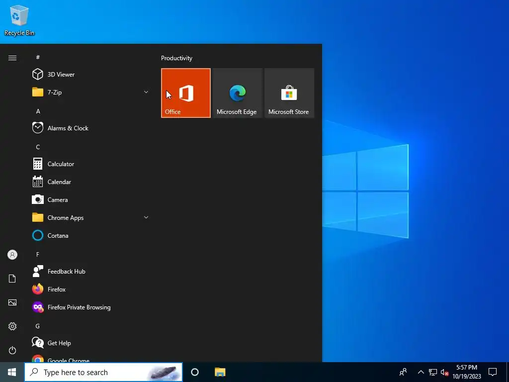The height and width of the screenshot is (382, 509).
Task: Open the Calendar app
Action: (x=91, y=182)
